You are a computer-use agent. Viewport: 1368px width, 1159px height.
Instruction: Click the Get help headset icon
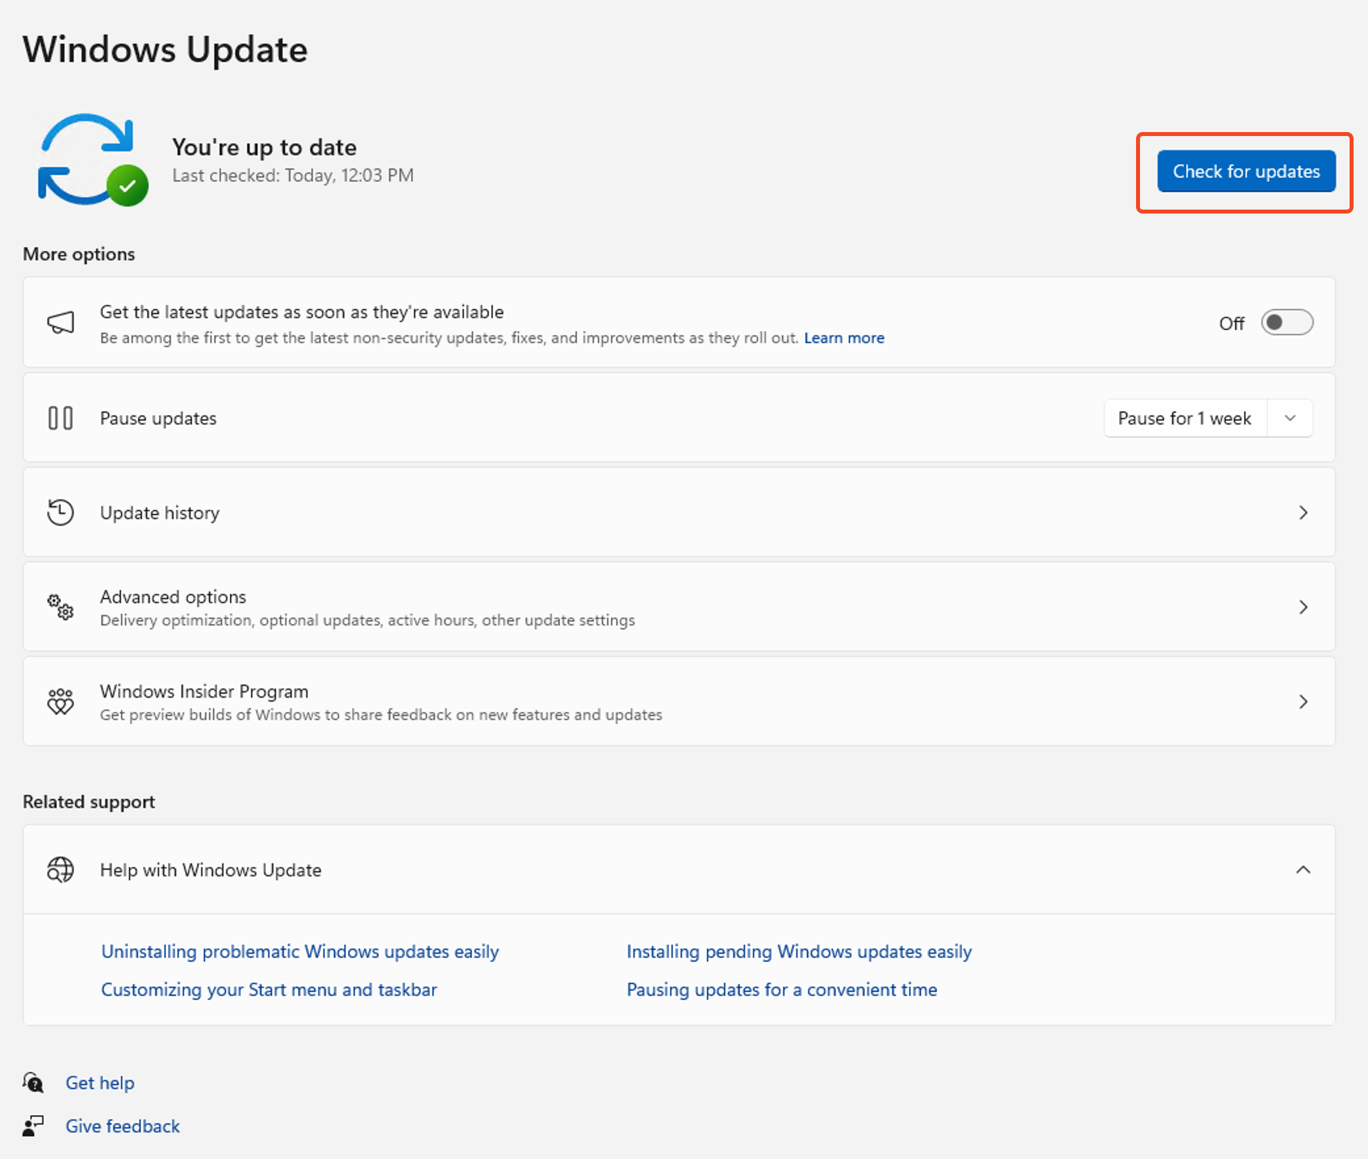(33, 1082)
